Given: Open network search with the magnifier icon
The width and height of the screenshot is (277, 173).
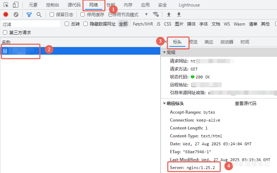Looking at the screenshot, I should click(39, 14).
